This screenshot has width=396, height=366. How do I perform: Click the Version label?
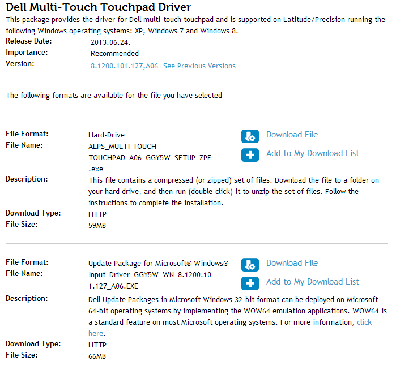(20, 63)
